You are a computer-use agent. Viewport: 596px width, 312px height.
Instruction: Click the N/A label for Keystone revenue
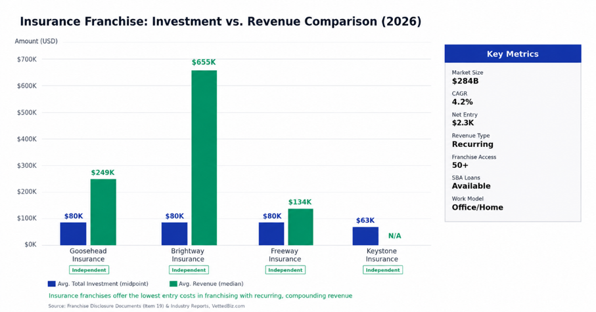tap(394, 236)
